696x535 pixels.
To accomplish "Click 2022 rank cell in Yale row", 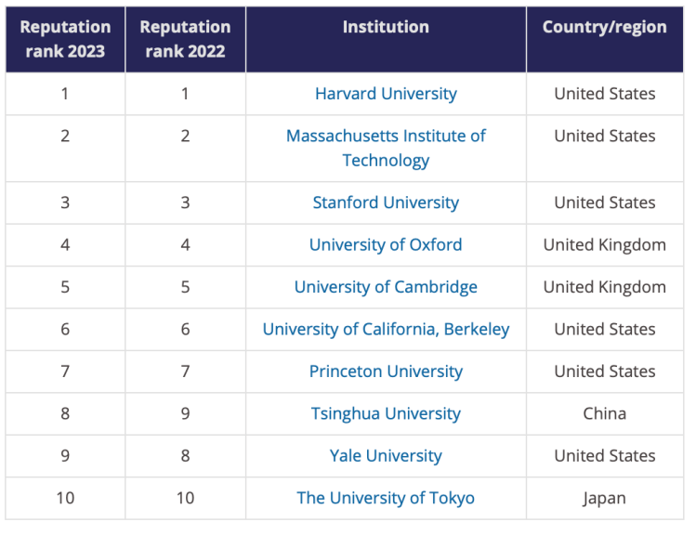I will tap(185, 456).
